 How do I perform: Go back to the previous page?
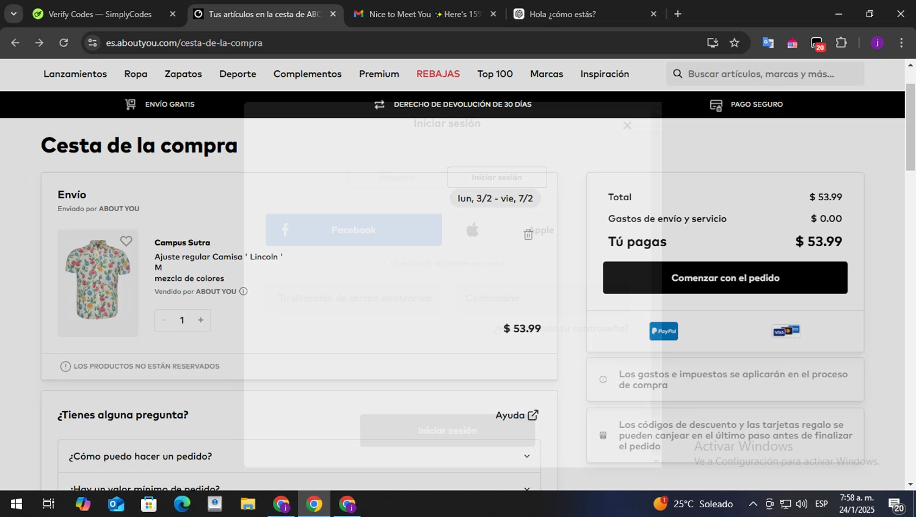click(x=15, y=43)
